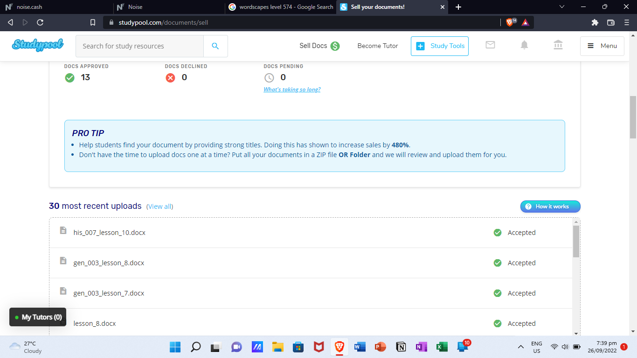Viewport: 637px width, 358px height.
Task: Open the What's taking so long? link
Action: click(x=292, y=89)
